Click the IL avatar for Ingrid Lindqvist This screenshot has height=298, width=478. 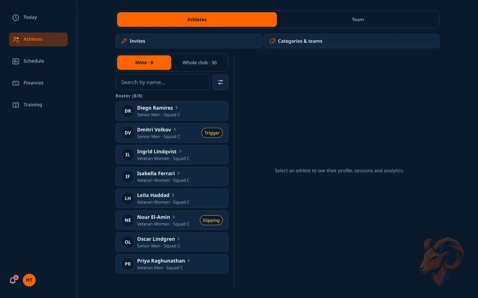point(128,155)
